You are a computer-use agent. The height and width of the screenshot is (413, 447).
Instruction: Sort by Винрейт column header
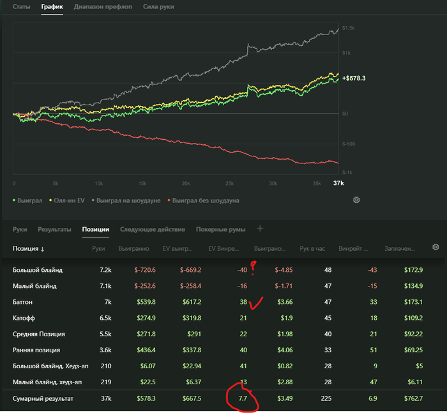click(353, 248)
